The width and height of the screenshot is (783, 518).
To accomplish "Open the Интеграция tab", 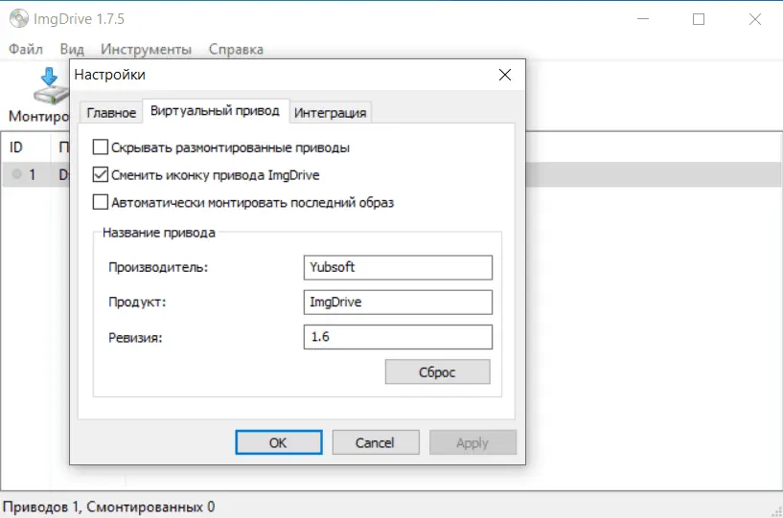I will click(330, 113).
